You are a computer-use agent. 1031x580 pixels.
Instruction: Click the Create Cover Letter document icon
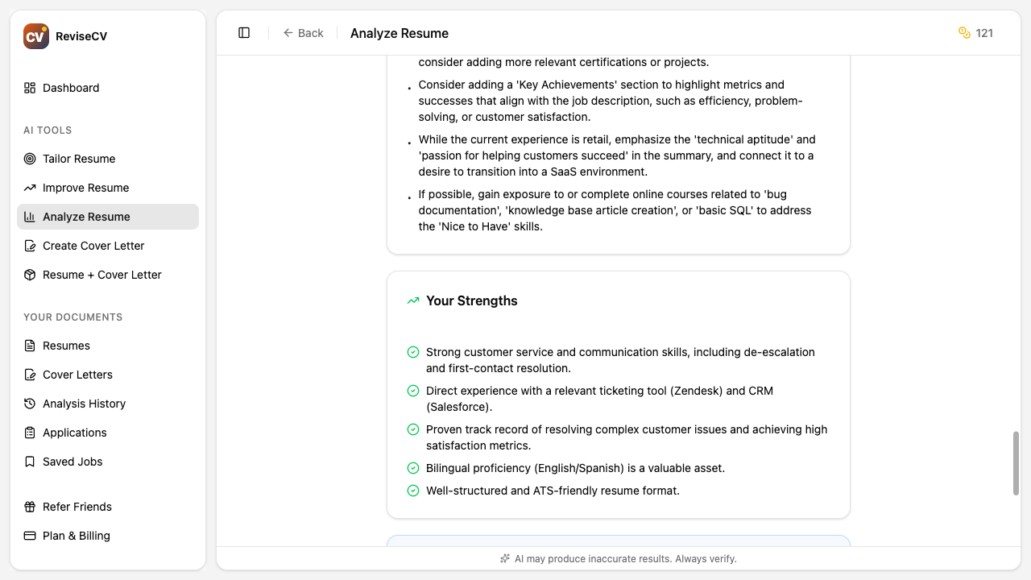coord(30,246)
